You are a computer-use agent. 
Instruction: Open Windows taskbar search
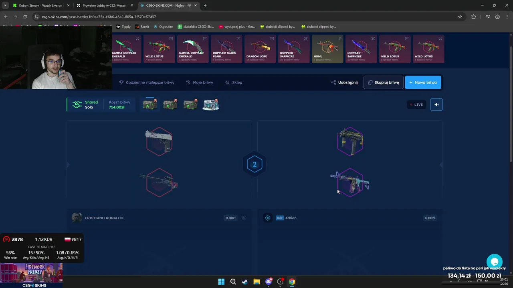click(x=233, y=282)
